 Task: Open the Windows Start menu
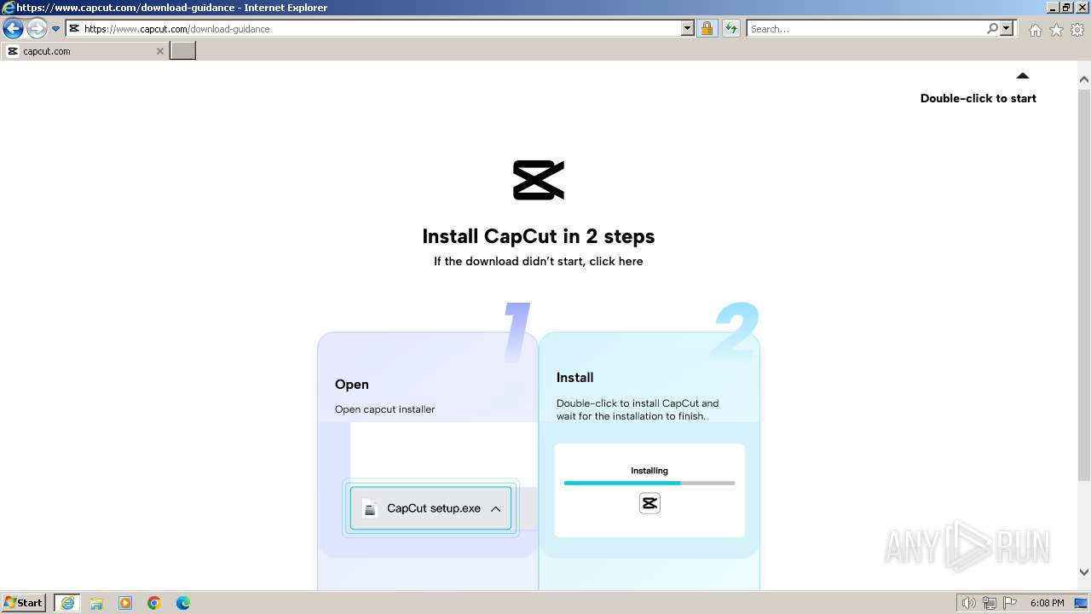(x=24, y=602)
